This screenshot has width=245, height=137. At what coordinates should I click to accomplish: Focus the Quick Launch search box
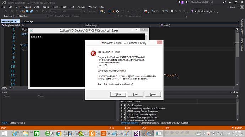click(208, 2)
